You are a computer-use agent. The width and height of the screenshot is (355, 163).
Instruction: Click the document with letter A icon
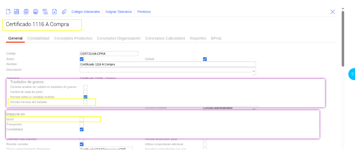click(x=55, y=12)
